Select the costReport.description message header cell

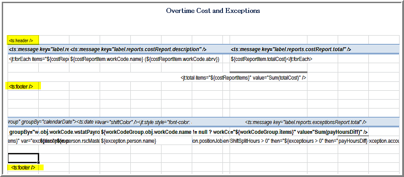[138, 49]
